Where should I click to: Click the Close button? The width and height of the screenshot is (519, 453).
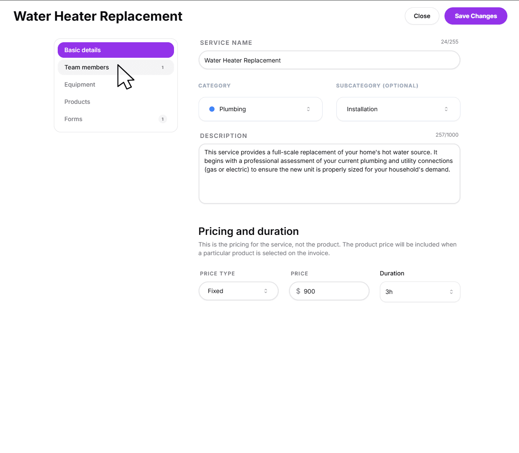point(422,16)
